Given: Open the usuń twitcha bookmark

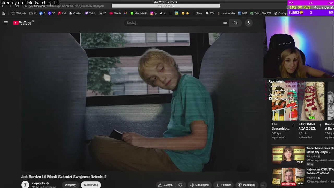Looking at the screenshot, I should point(226,13).
